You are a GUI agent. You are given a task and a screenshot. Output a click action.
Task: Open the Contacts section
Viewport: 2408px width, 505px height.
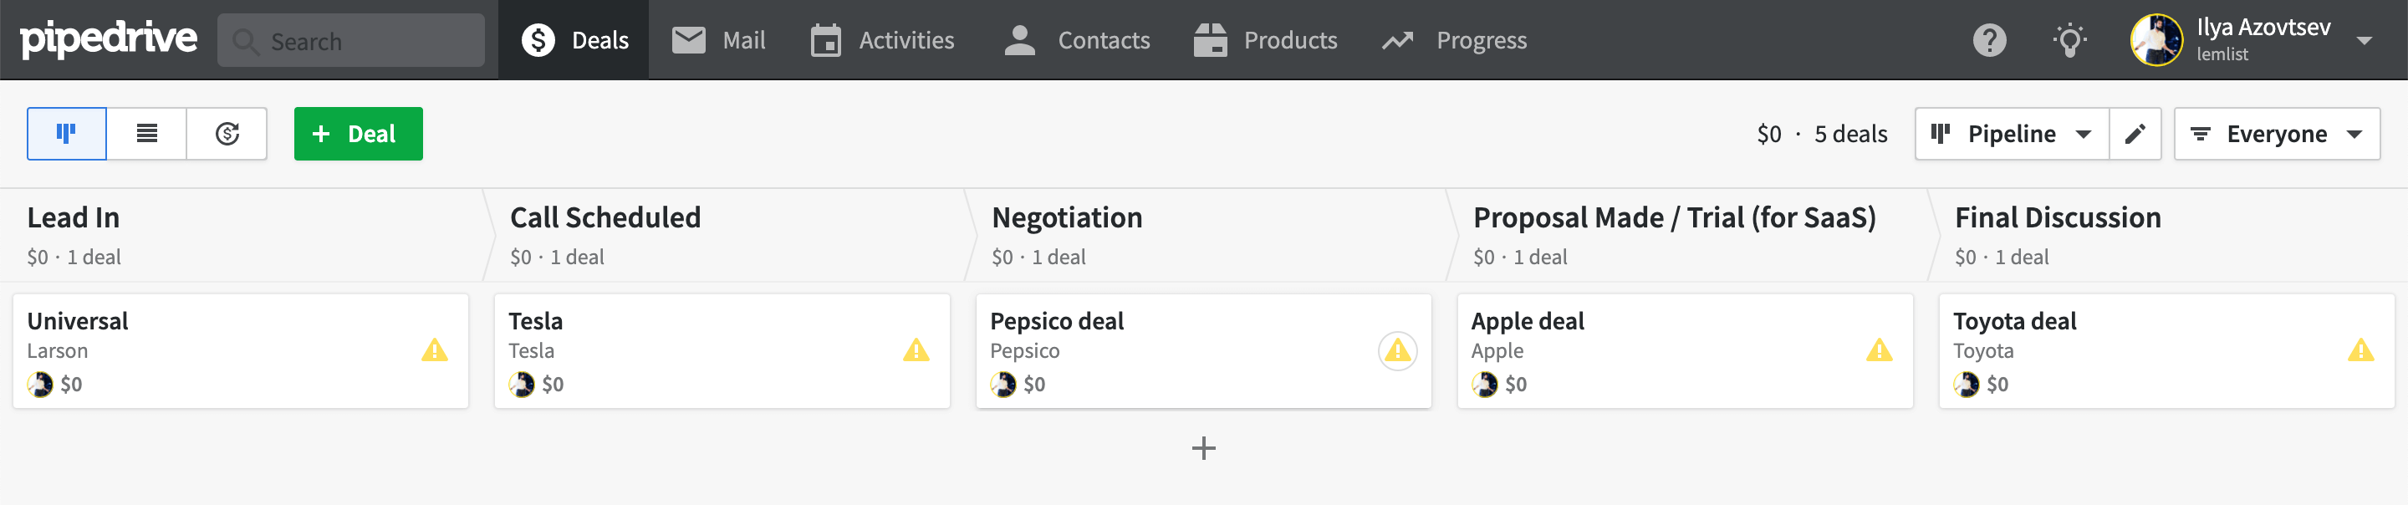[1076, 39]
